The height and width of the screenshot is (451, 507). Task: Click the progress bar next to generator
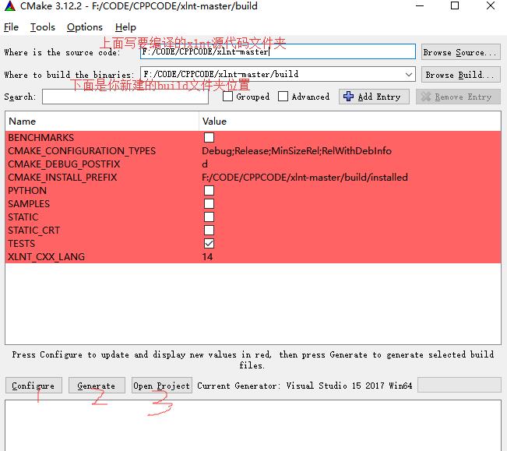[459, 386]
